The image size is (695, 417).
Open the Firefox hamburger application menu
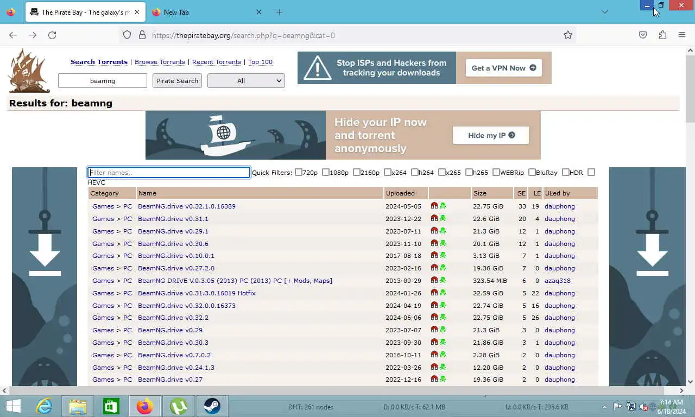682,35
